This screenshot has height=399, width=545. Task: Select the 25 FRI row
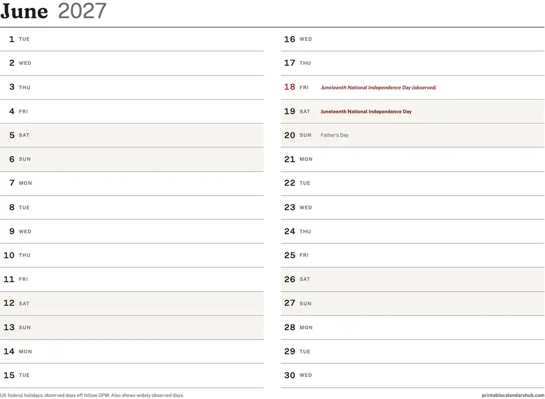(x=413, y=255)
